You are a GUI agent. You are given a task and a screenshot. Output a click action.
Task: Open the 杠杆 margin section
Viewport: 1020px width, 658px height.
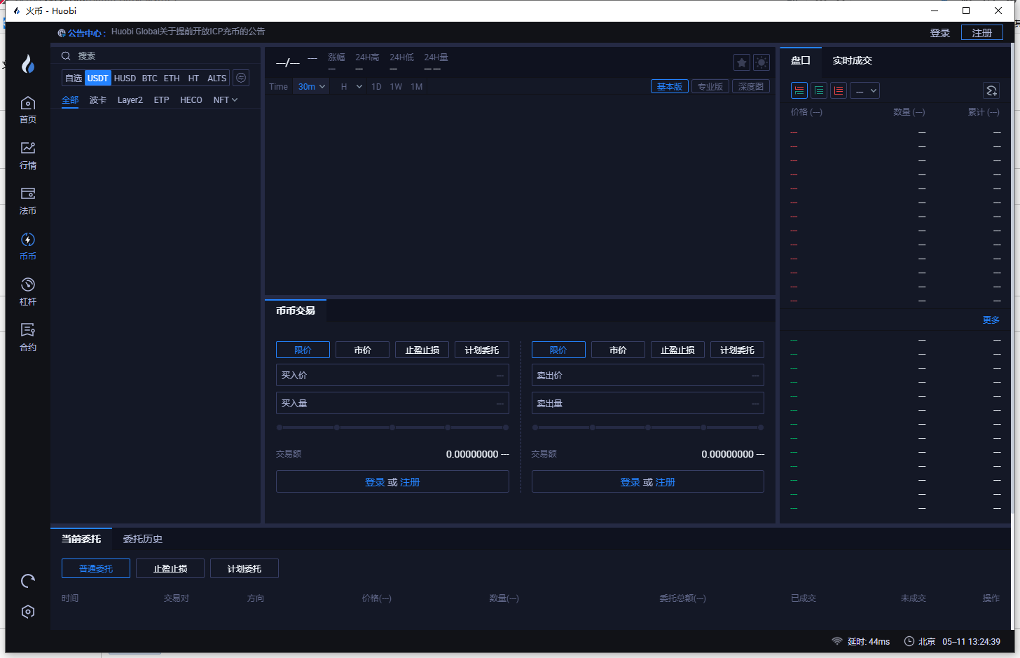(28, 292)
